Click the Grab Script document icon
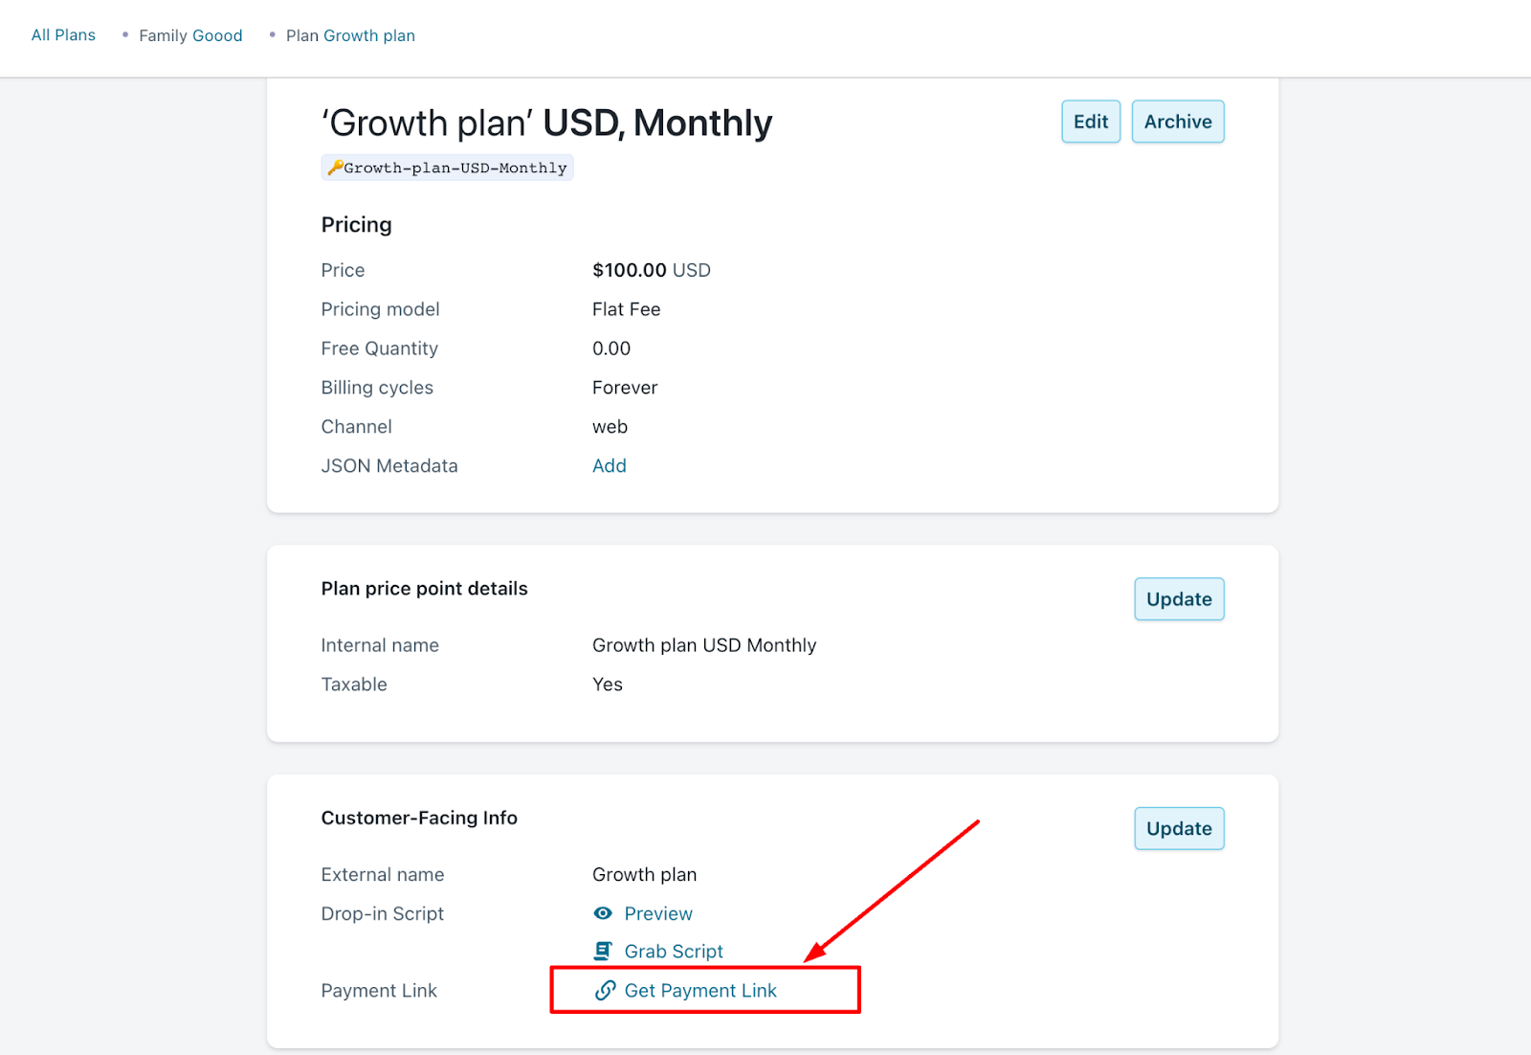This screenshot has height=1055, width=1531. tap(603, 951)
